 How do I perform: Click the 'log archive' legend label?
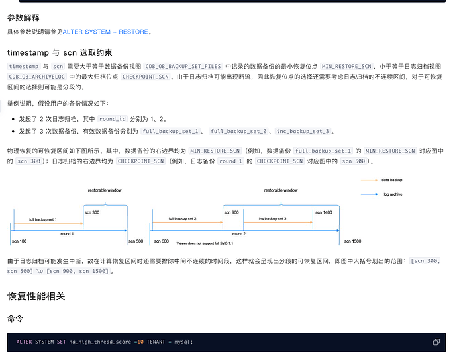coord(393,194)
